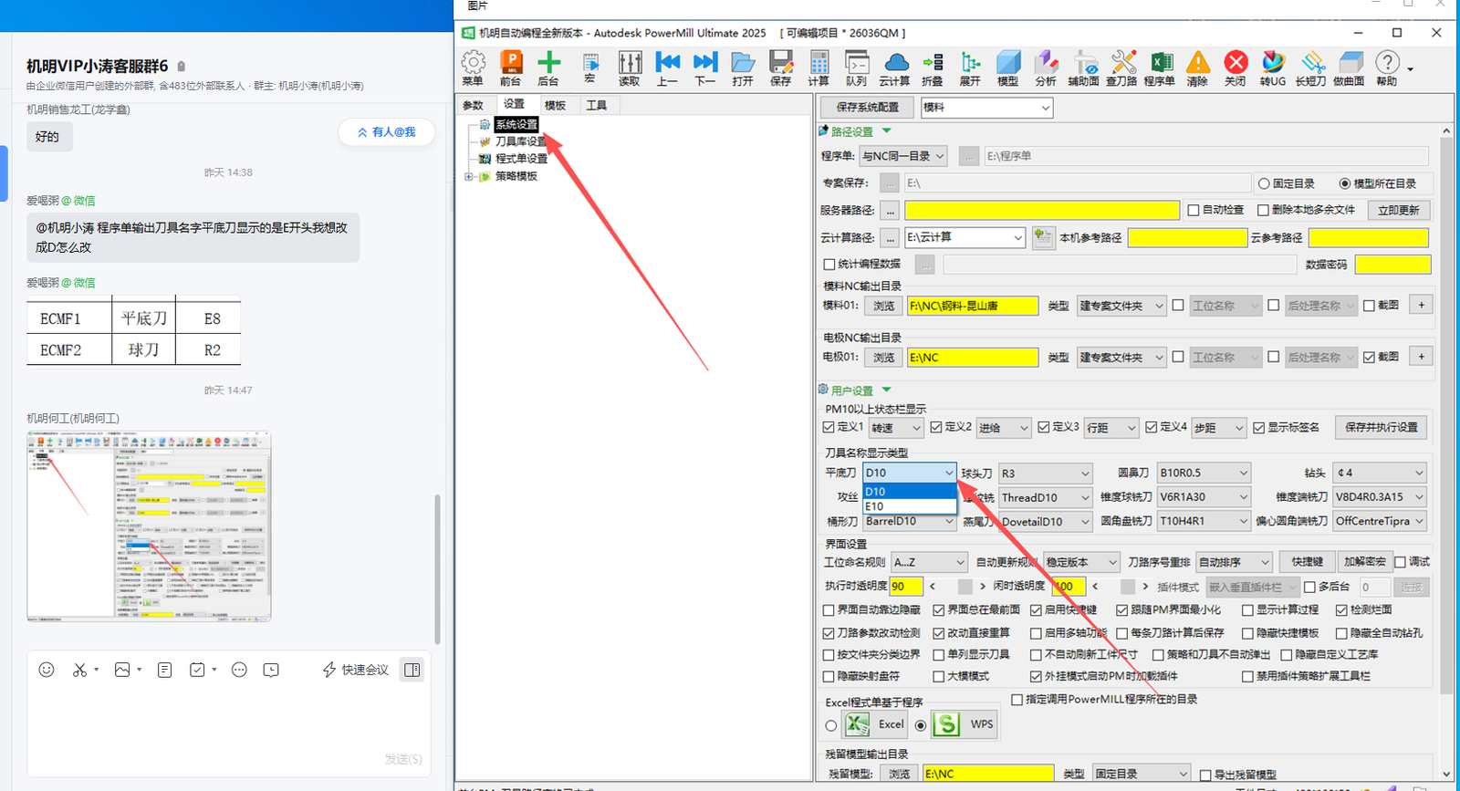
Task: Open the emoji picker in the chat input
Action: tap(47, 670)
